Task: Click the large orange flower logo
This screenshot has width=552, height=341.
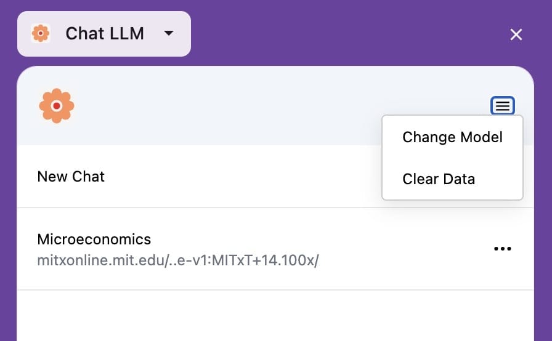Action: pyautogui.click(x=57, y=106)
